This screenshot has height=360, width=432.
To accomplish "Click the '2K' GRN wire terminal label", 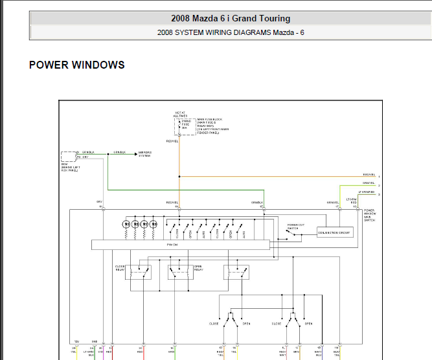I will click(x=172, y=348).
